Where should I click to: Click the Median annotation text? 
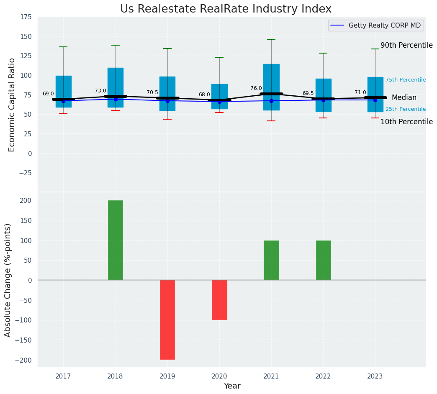coord(404,97)
